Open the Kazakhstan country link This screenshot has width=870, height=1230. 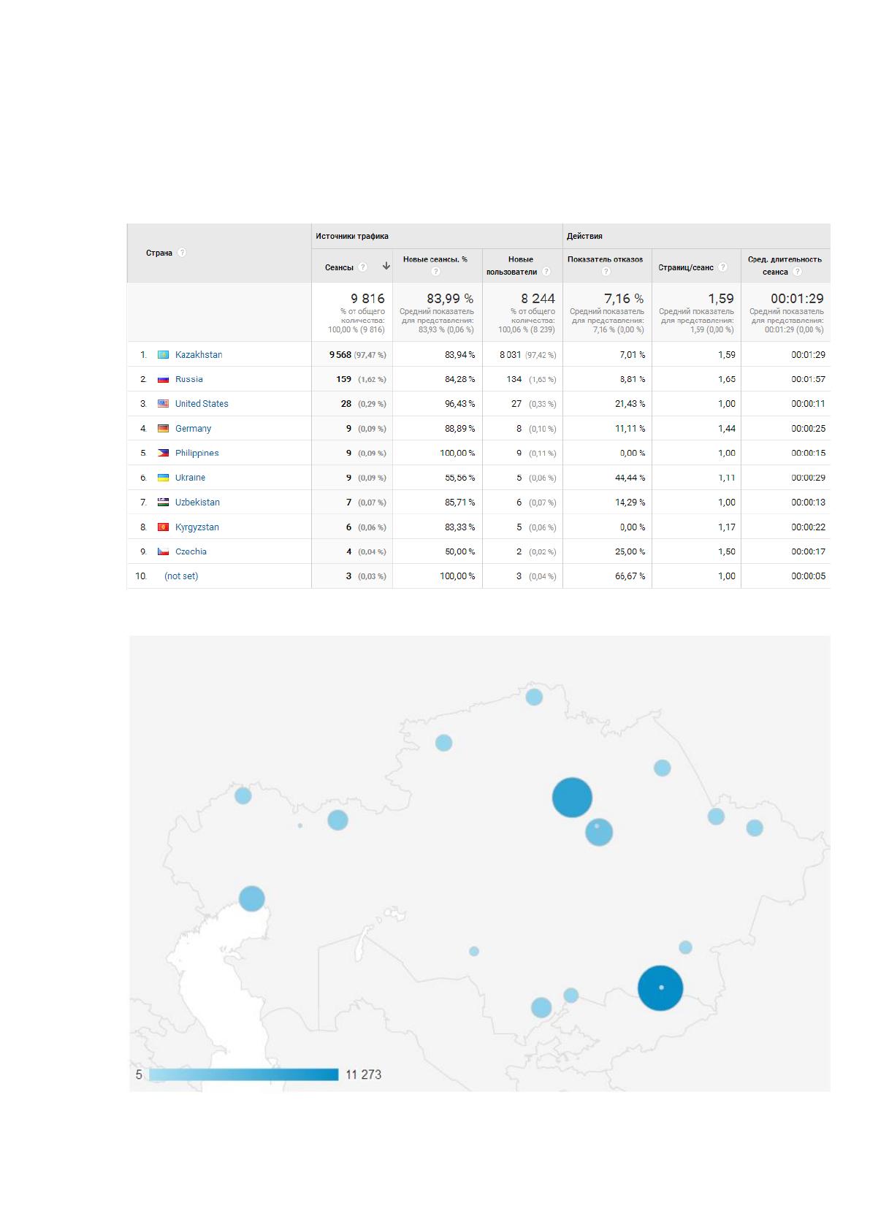[199, 354]
